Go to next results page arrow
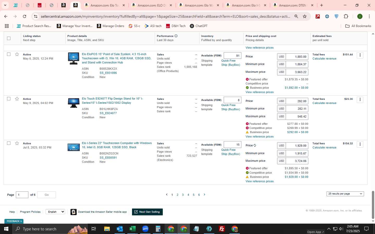 tap(204, 194)
